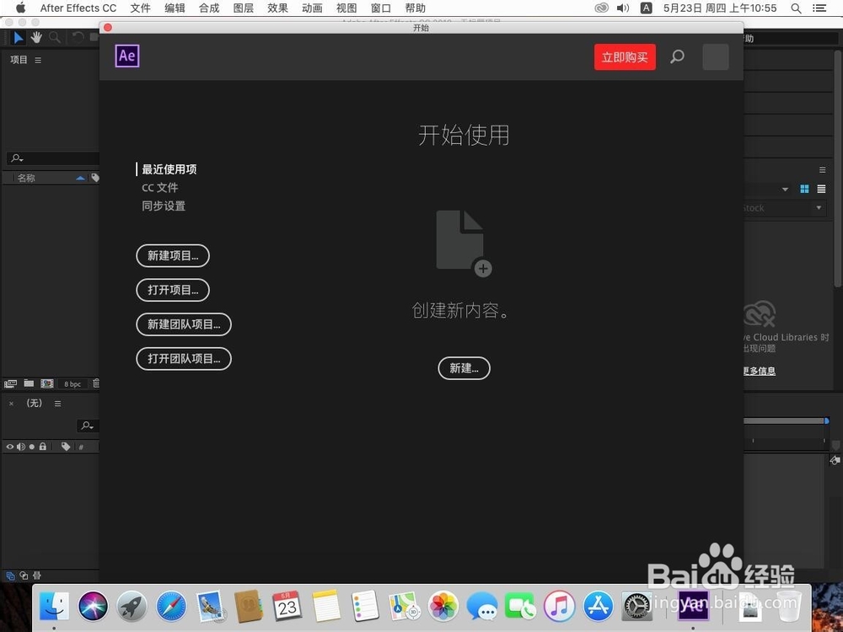Click the red 立即购买 button
This screenshot has height=632, width=843.
point(625,57)
